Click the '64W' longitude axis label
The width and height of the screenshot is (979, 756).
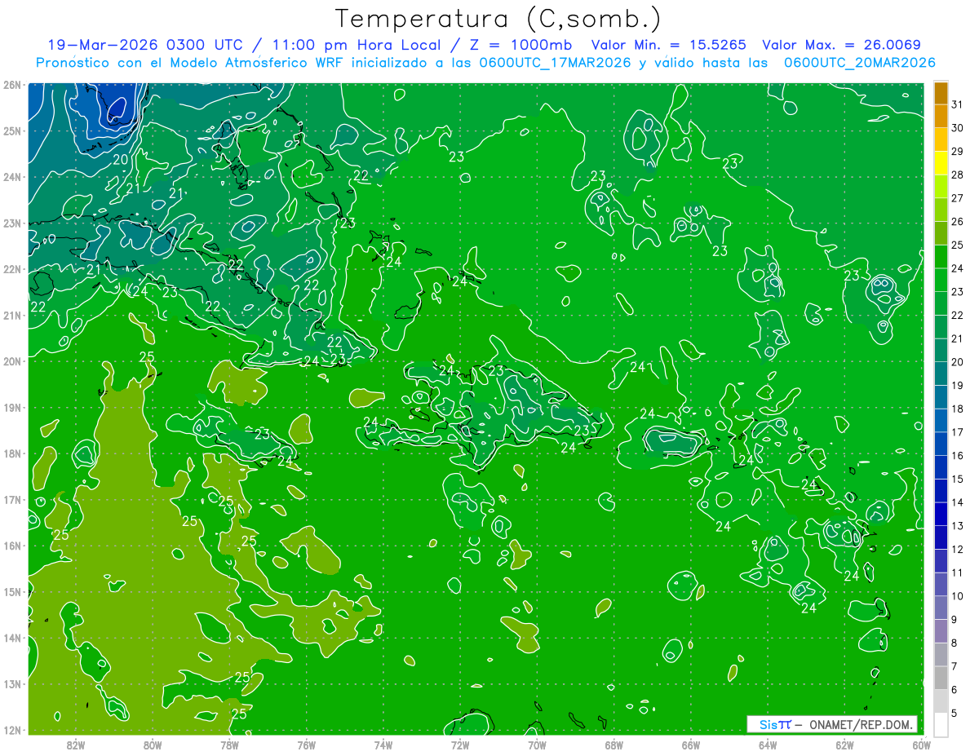click(768, 744)
